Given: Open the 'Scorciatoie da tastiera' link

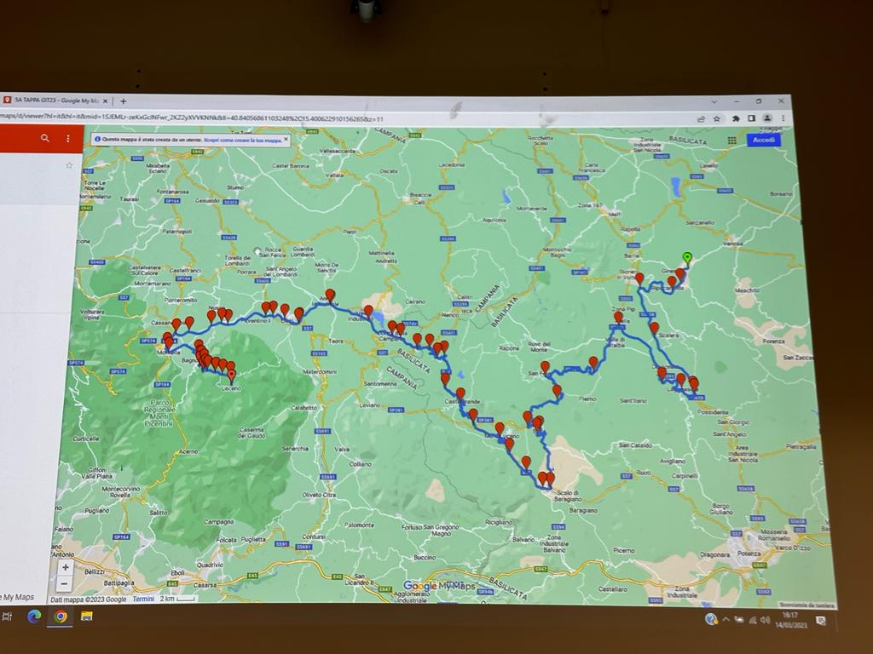Looking at the screenshot, I should pos(807,605).
